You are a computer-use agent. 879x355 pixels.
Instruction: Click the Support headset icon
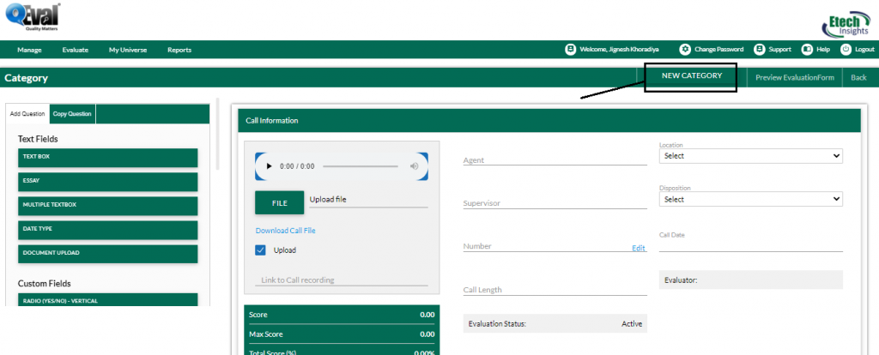click(x=759, y=49)
